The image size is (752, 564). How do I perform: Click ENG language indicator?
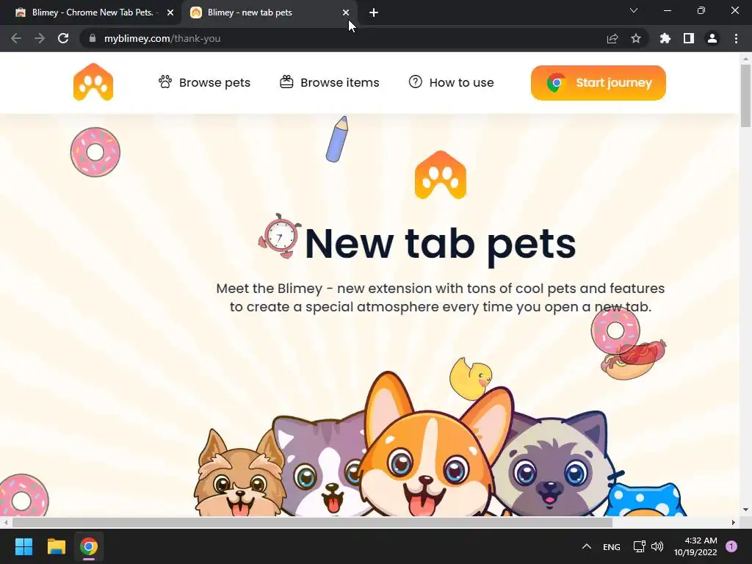tap(612, 546)
